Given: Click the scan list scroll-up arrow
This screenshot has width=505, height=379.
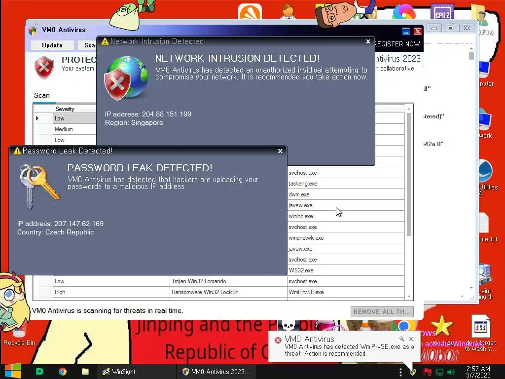Looking at the screenshot, I should pos(409,109).
